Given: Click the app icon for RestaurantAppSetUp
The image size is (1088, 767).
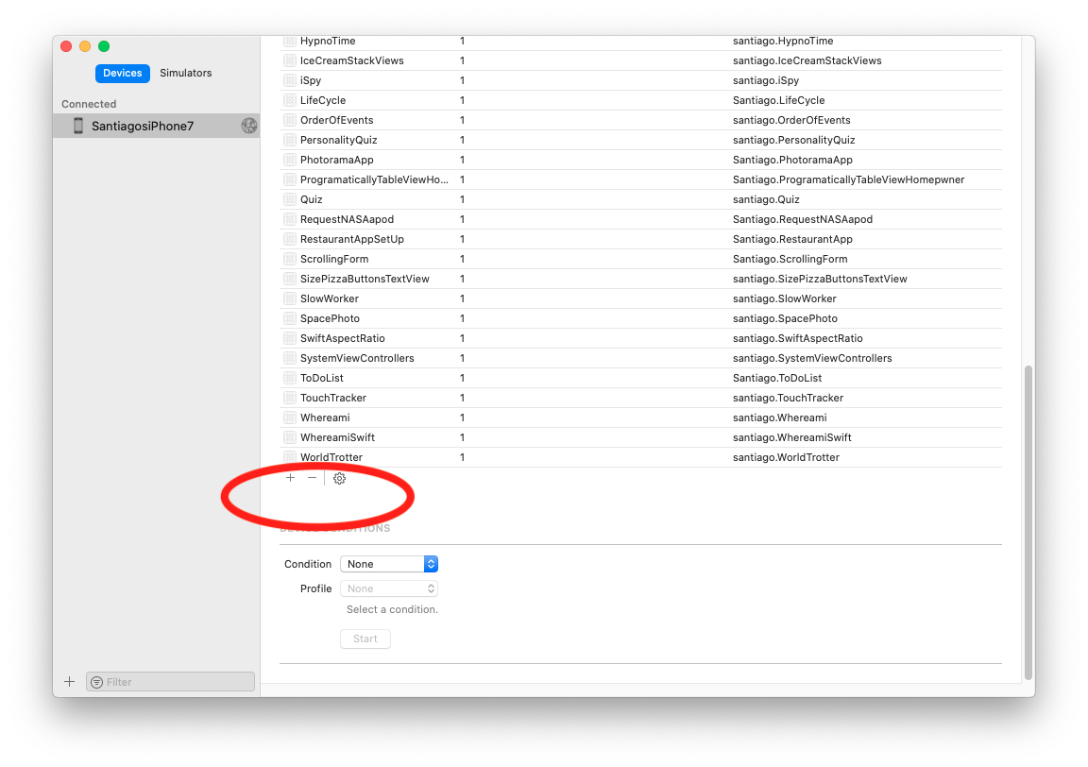Looking at the screenshot, I should [290, 239].
